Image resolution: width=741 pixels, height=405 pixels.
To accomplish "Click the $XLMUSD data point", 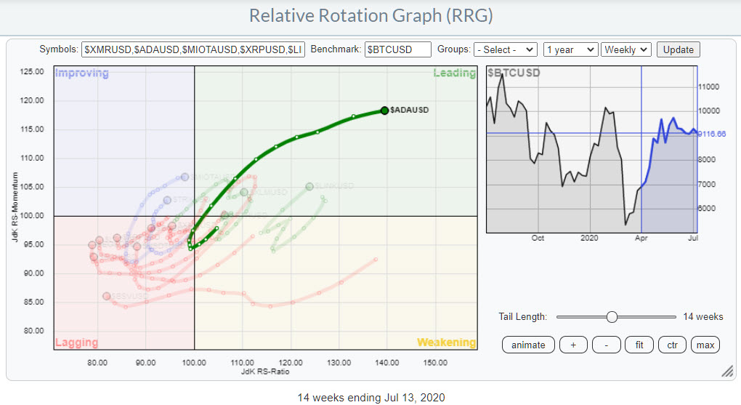I will point(244,193).
